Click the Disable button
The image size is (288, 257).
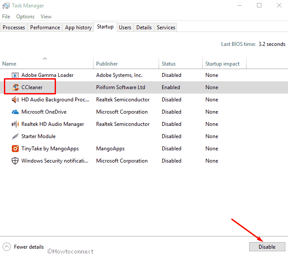tap(267, 247)
